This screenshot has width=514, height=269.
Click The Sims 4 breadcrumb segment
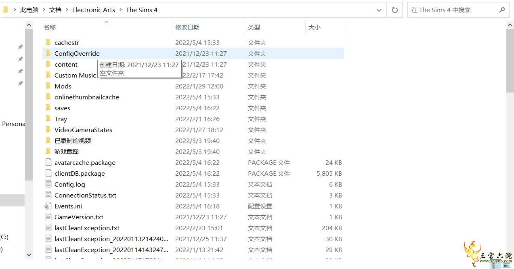[142, 10]
